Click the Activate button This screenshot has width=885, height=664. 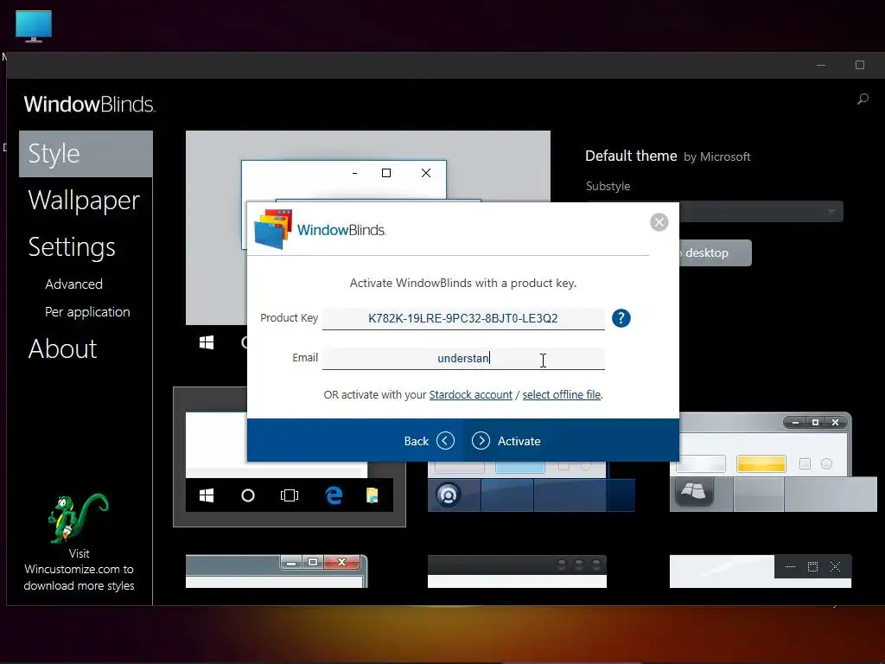pos(506,441)
